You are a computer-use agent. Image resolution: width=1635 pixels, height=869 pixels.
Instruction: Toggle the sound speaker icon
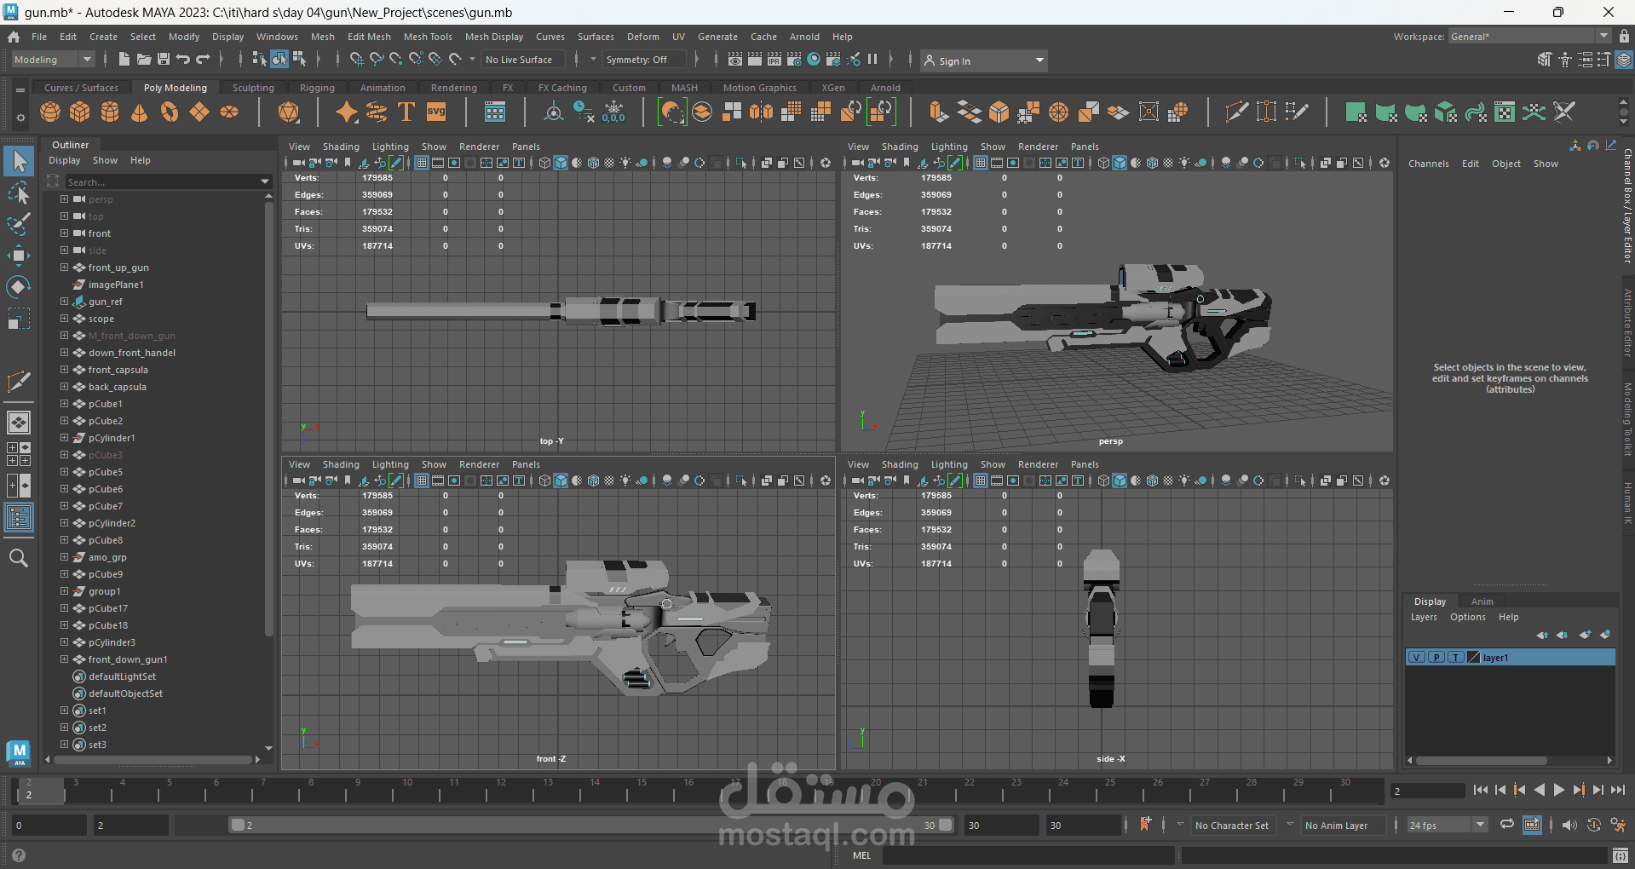pyautogui.click(x=1569, y=825)
